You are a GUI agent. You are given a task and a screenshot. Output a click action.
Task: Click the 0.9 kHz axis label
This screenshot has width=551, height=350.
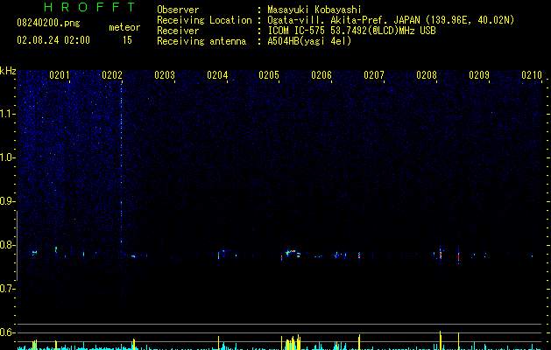coord(8,201)
